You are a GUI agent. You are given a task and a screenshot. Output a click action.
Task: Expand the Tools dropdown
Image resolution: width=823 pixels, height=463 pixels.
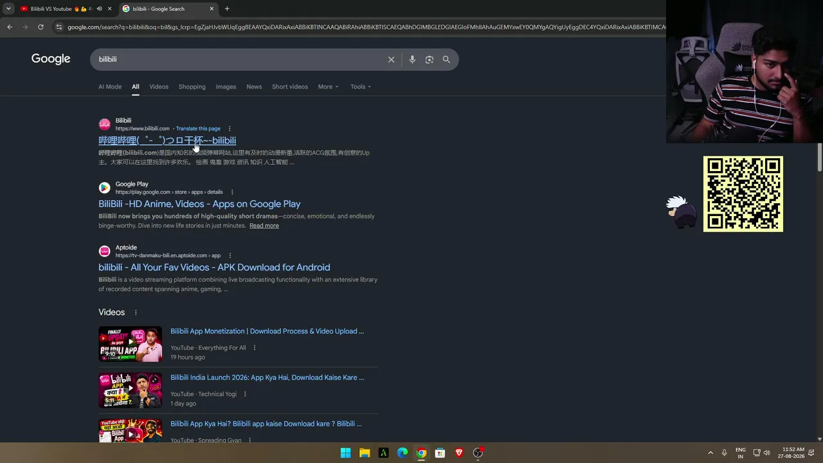[361, 87]
